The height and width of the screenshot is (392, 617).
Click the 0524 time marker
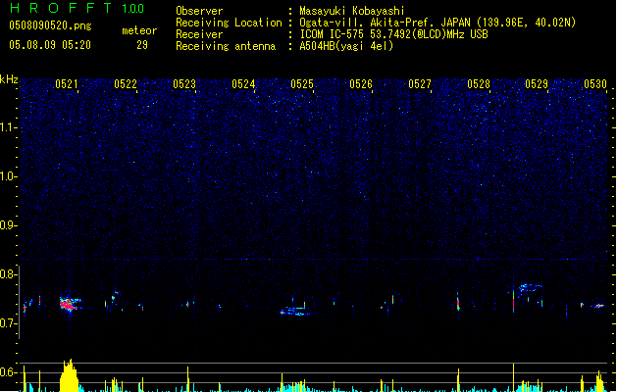[x=243, y=84]
